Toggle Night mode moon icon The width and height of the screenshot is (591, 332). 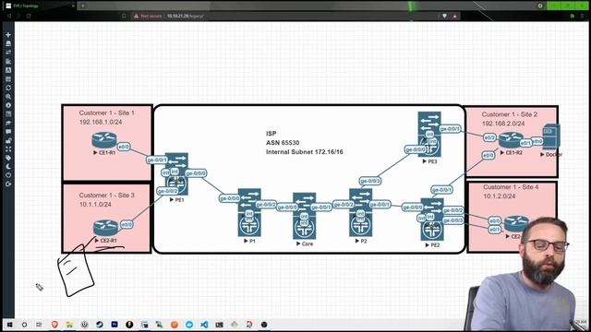tap(8, 167)
